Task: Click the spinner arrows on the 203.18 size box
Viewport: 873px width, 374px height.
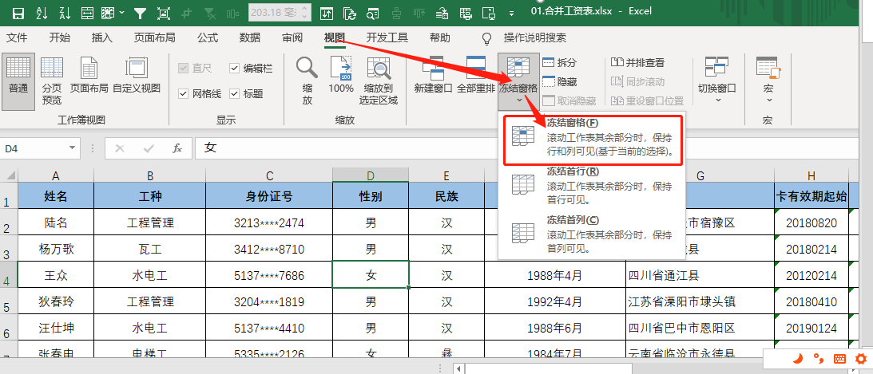Action: pos(304,11)
